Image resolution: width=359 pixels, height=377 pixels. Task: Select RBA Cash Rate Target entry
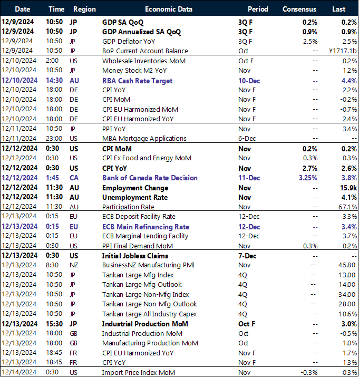[137, 81]
